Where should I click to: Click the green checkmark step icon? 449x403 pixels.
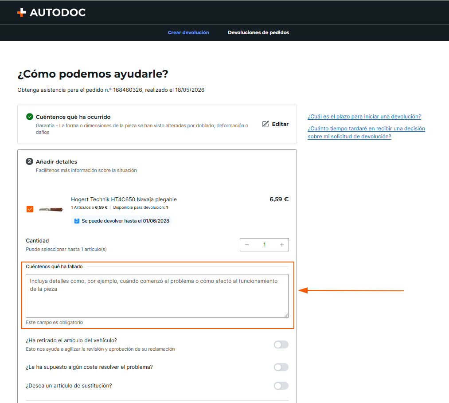coord(30,117)
